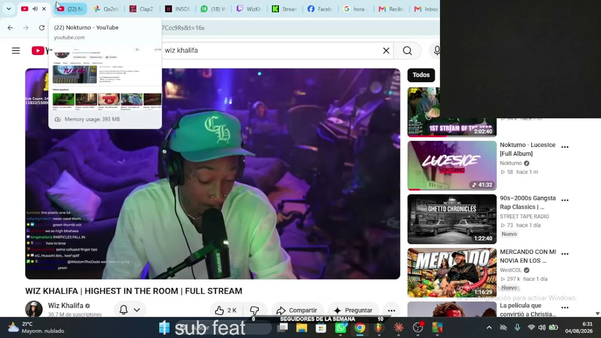Switch to the Kick Stream tab
The height and width of the screenshot is (338, 601).
click(x=285, y=9)
